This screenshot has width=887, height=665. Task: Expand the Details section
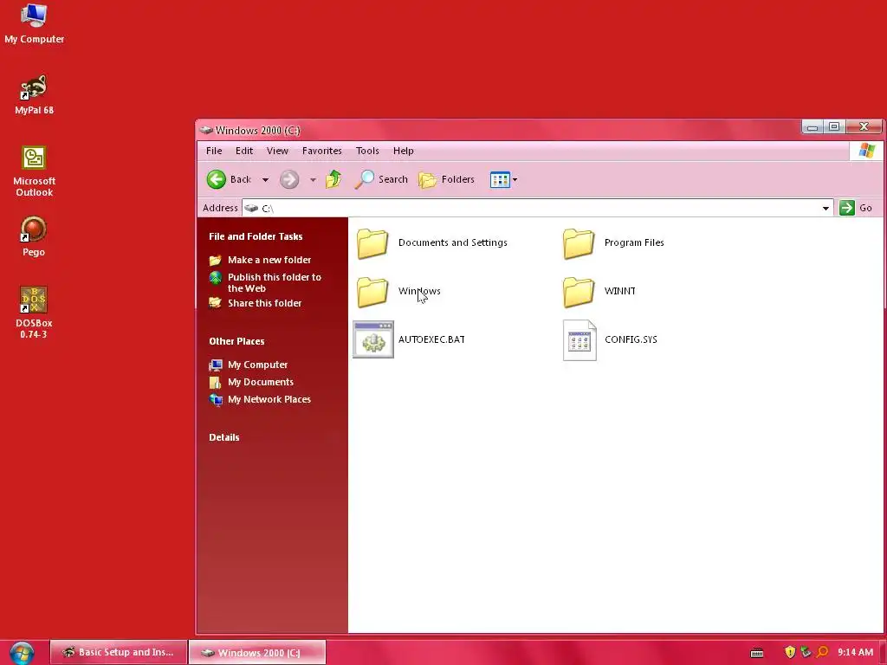click(x=224, y=437)
